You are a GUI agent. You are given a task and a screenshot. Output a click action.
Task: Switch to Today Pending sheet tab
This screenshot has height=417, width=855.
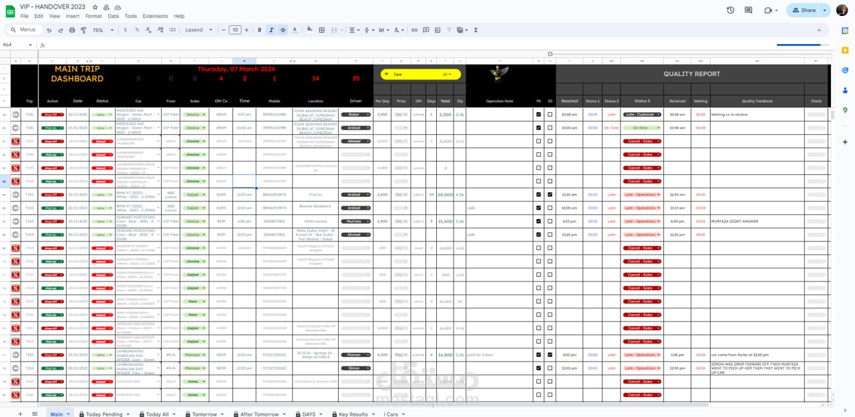pyautogui.click(x=104, y=414)
